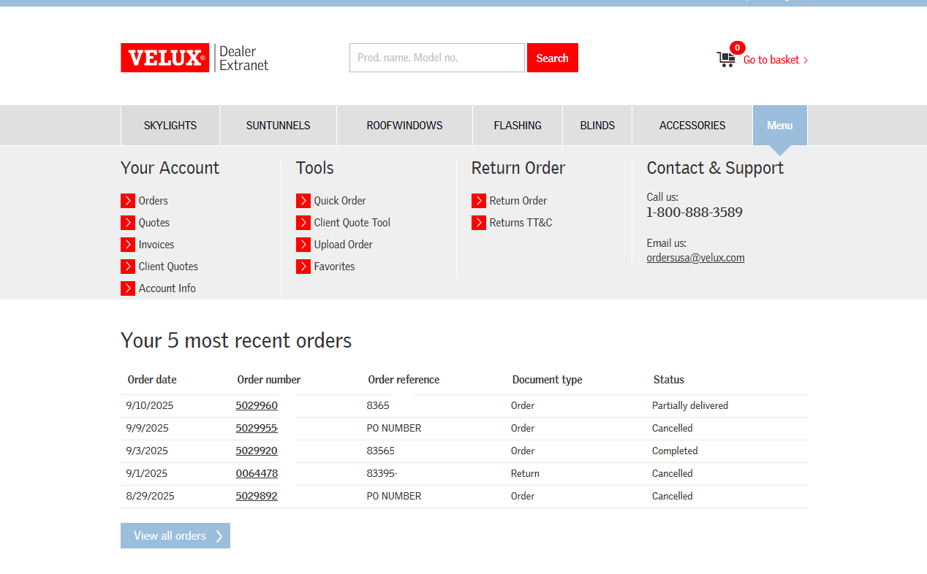Click order reference 8365
This screenshot has height=574, width=927.
378,405
